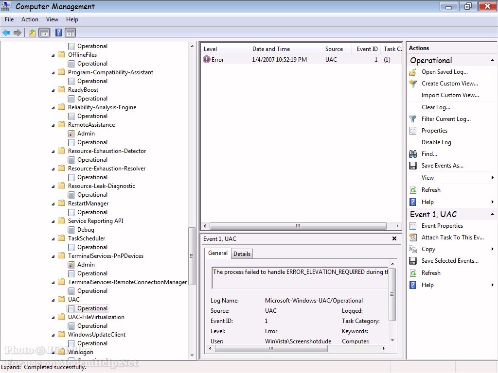
Task: Click the TaskScheduler folder icon
Action: [61, 238]
